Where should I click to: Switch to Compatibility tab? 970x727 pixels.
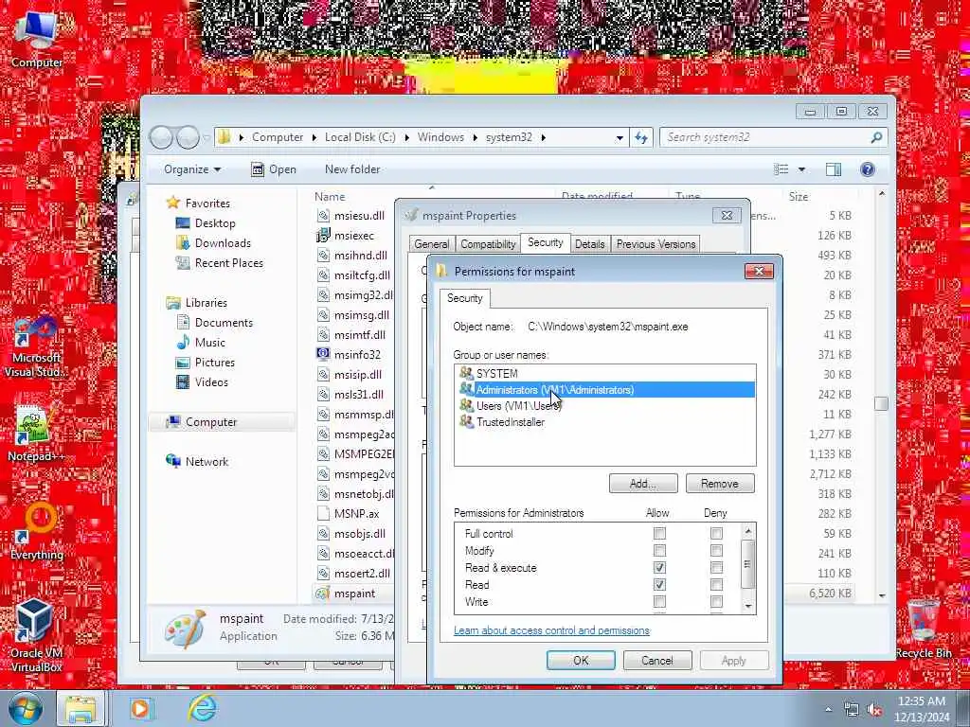(x=488, y=244)
